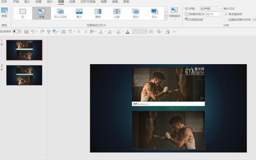Image resolution: width=256 pixels, height=160 pixels.
Task: Click the group objects icon
Action: click(x=151, y=32)
